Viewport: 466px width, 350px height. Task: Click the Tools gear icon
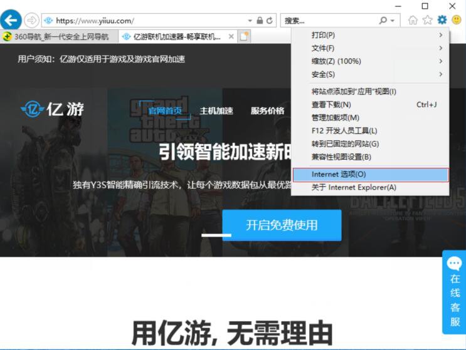(442, 20)
